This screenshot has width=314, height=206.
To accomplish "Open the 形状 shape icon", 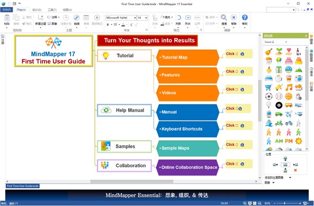I will tap(188, 18).
